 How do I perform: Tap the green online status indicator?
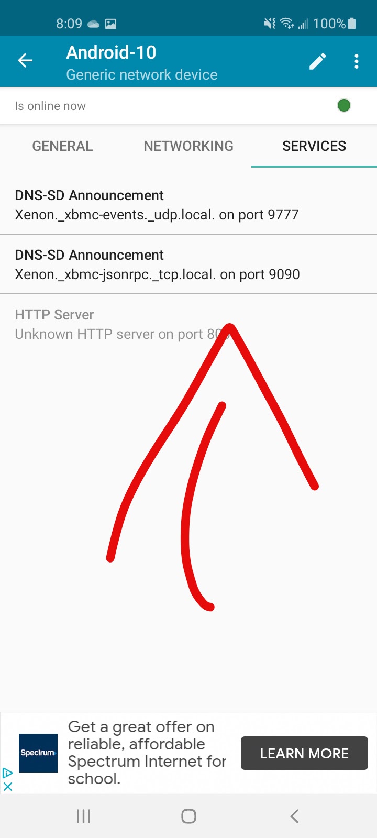(x=344, y=105)
